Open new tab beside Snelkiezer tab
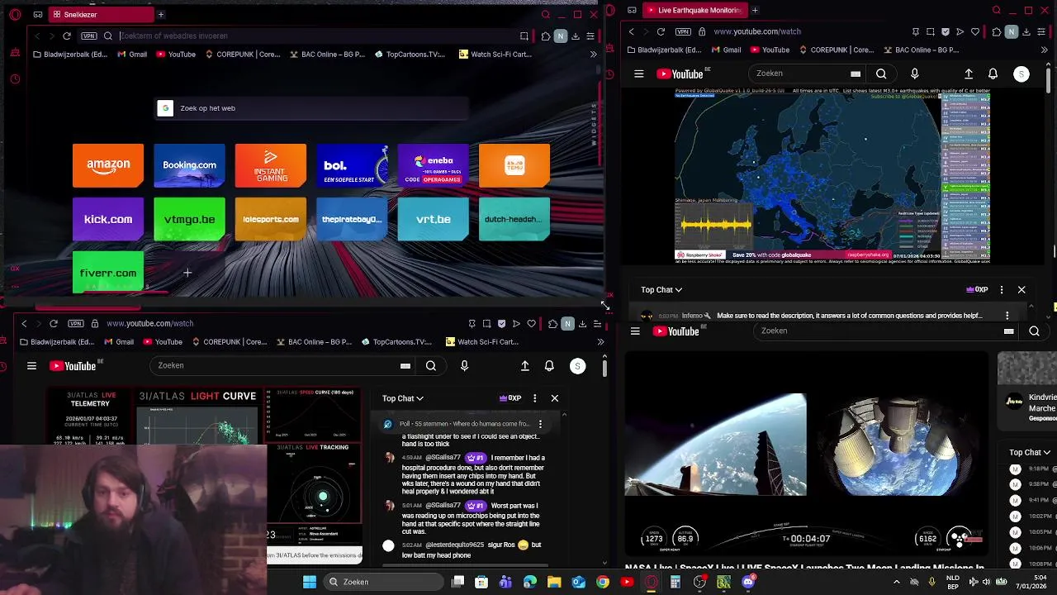 click(x=161, y=14)
